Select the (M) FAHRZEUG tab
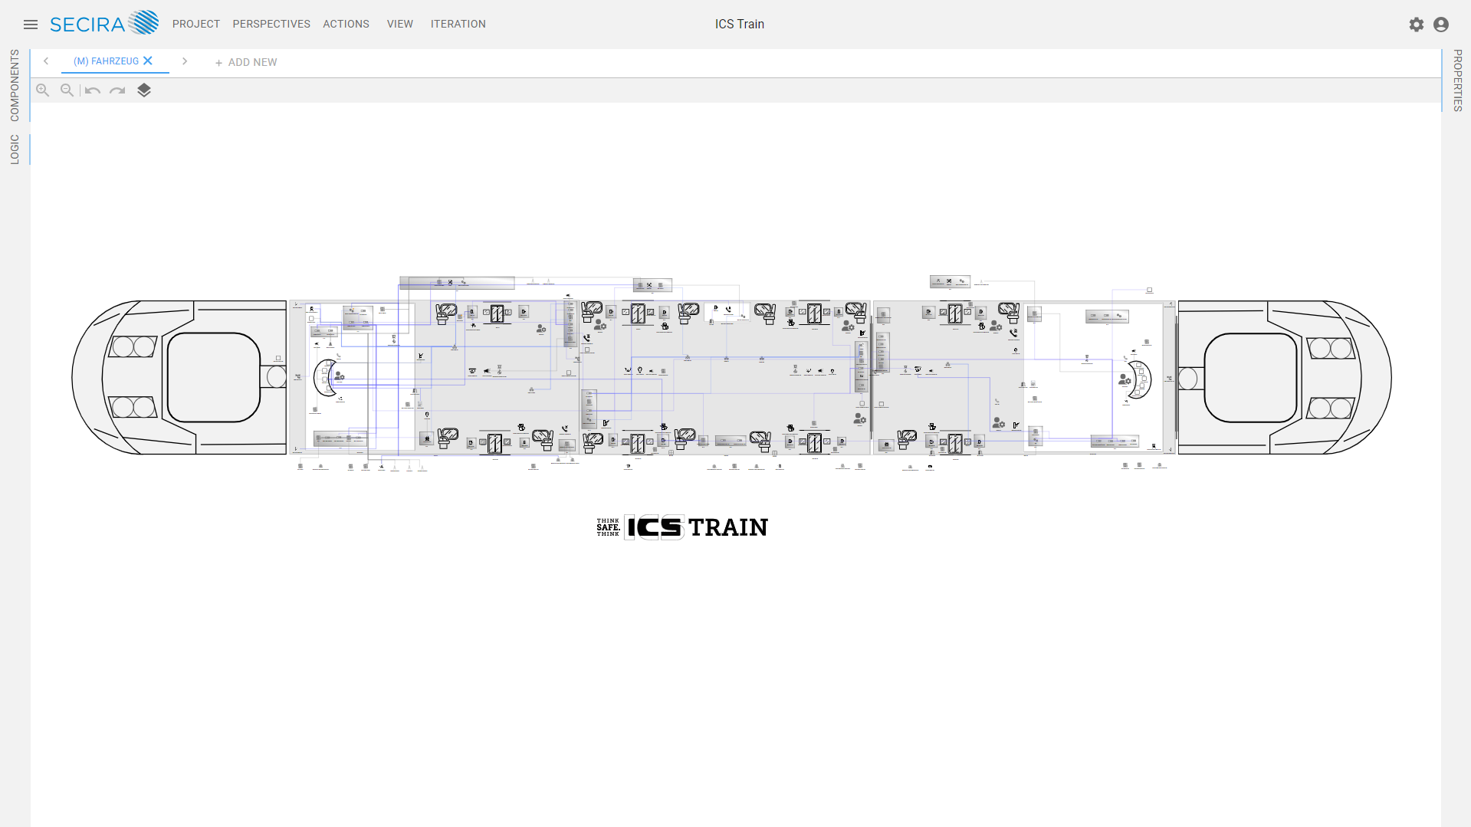 coord(107,61)
